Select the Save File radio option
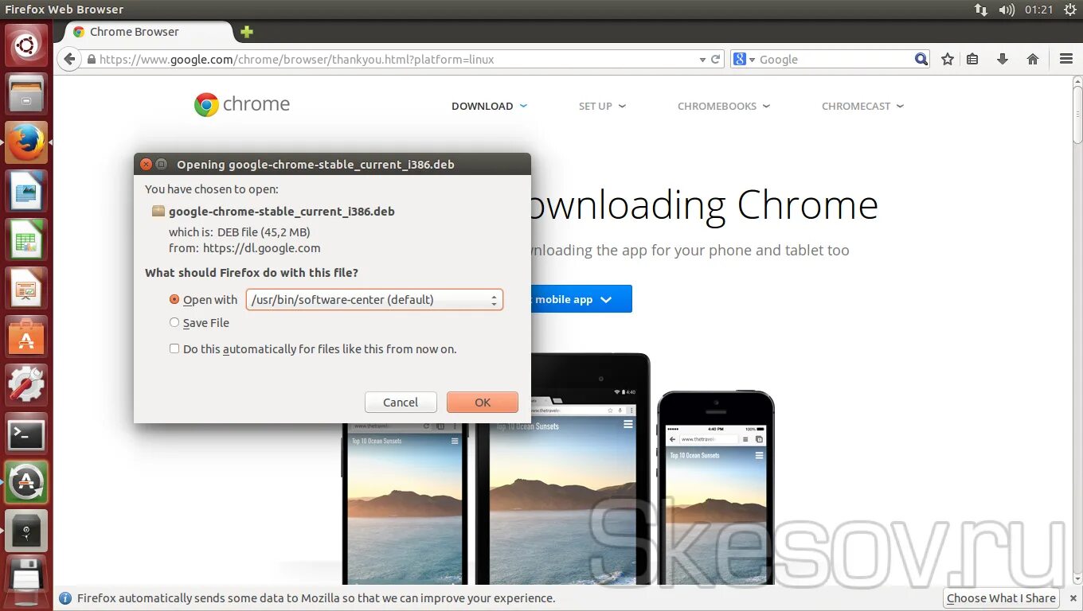The height and width of the screenshot is (611, 1083). click(174, 322)
